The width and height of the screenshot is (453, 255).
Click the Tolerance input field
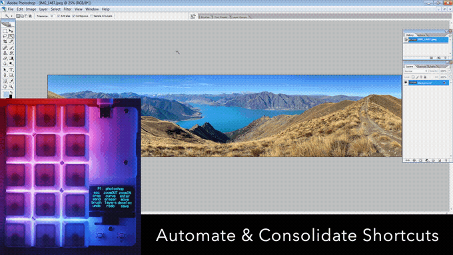click(x=52, y=16)
